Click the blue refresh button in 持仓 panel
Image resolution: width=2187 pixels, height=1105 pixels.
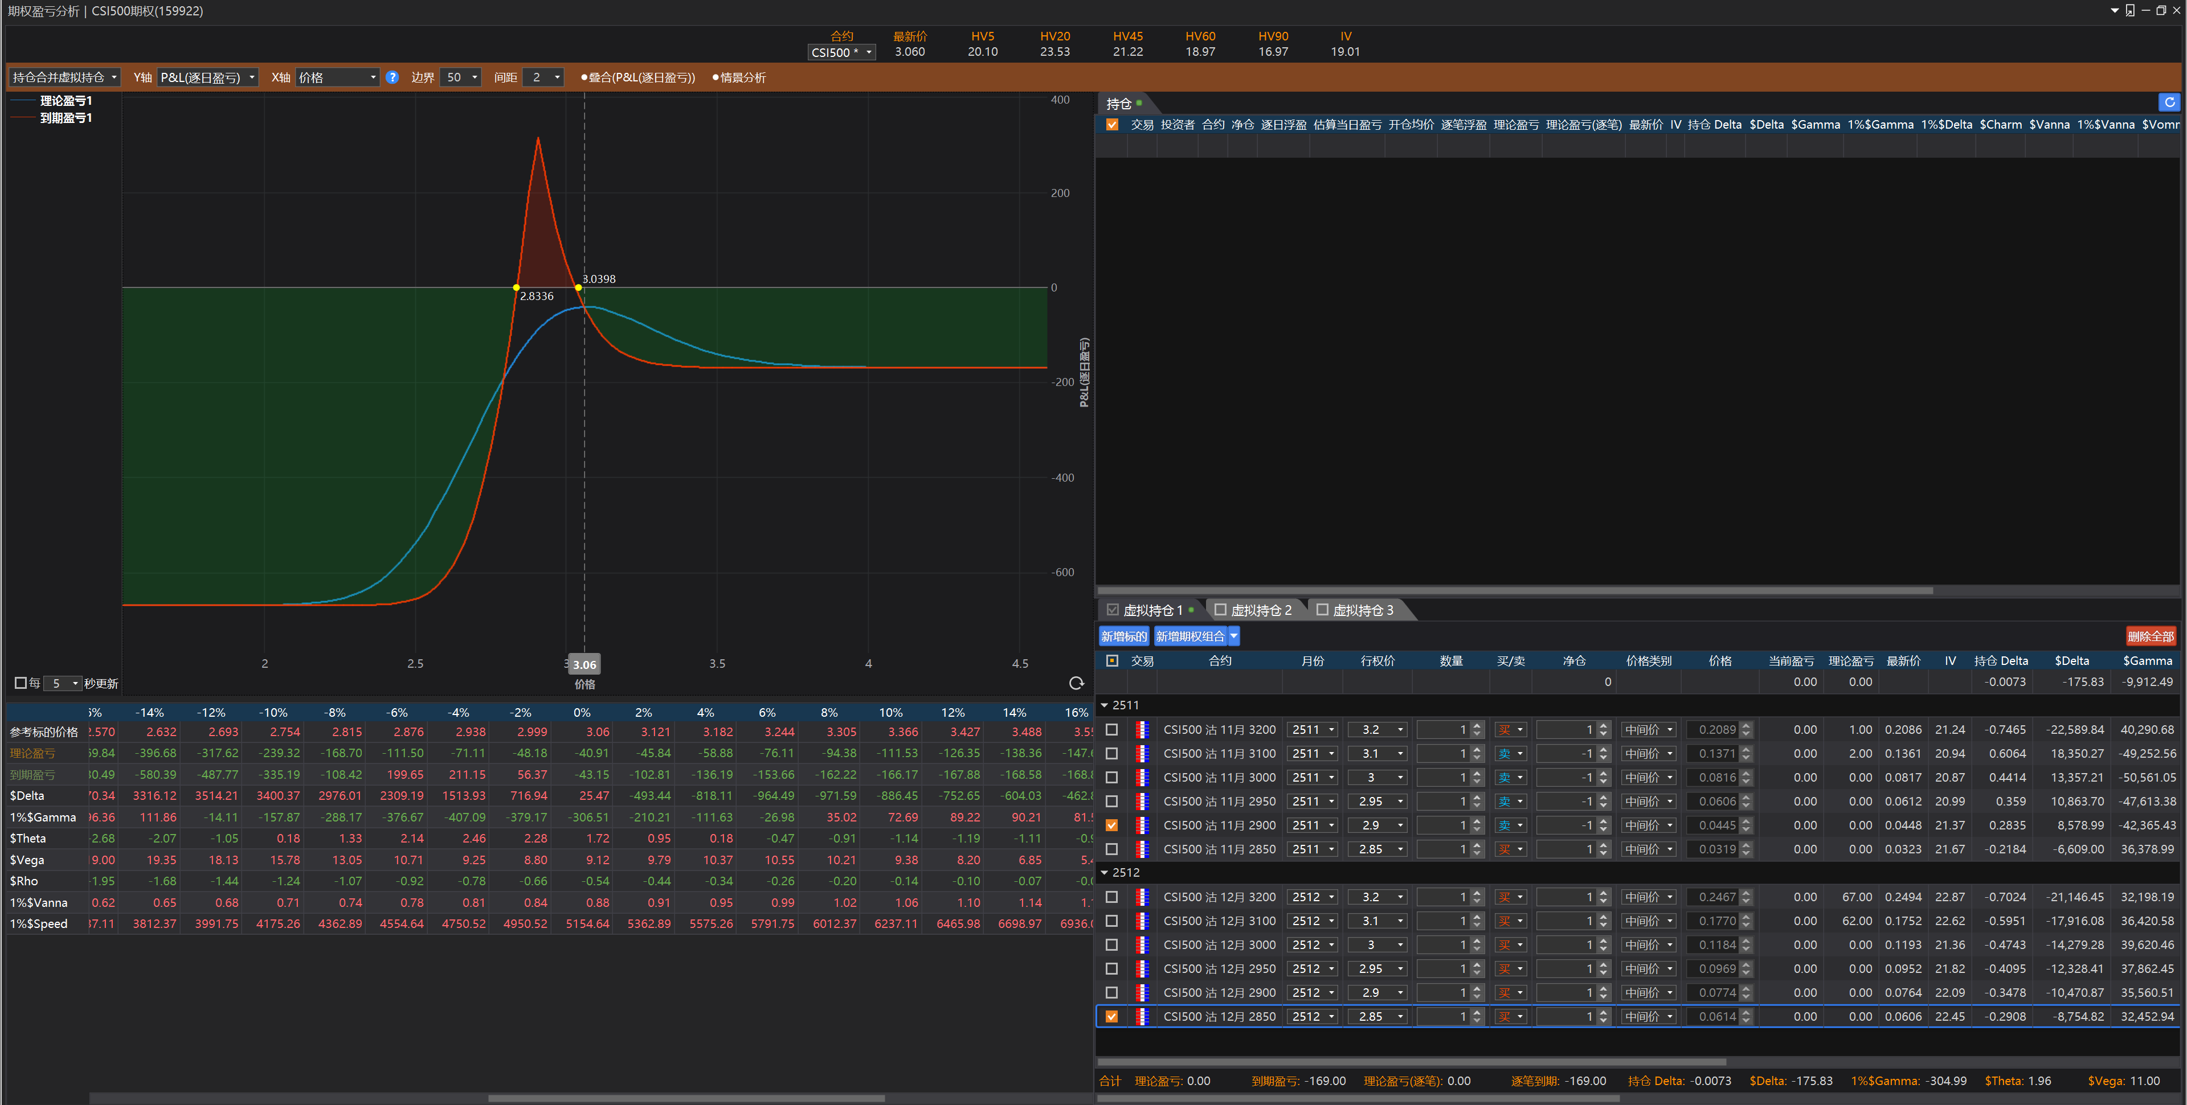click(2169, 102)
